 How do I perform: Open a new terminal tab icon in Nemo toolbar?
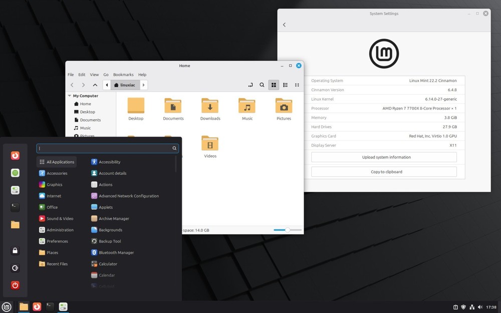click(x=250, y=85)
